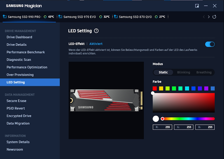The width and height of the screenshot is (224, 159).
Task: Click the rainbow hue slider track
Action: pos(188,119)
